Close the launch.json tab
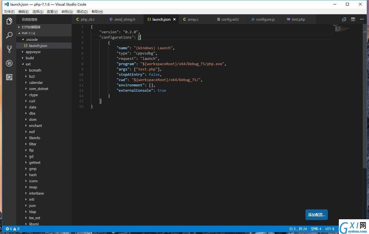This screenshot has height=234, width=369. click(174, 19)
